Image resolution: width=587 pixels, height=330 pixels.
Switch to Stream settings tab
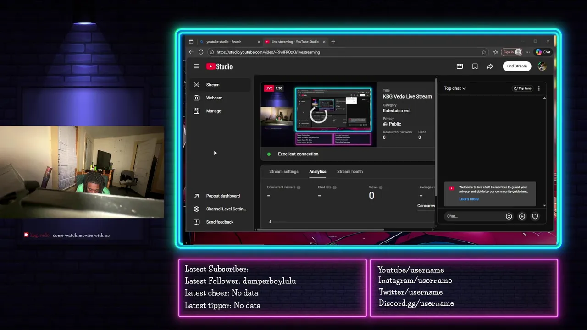point(283,171)
